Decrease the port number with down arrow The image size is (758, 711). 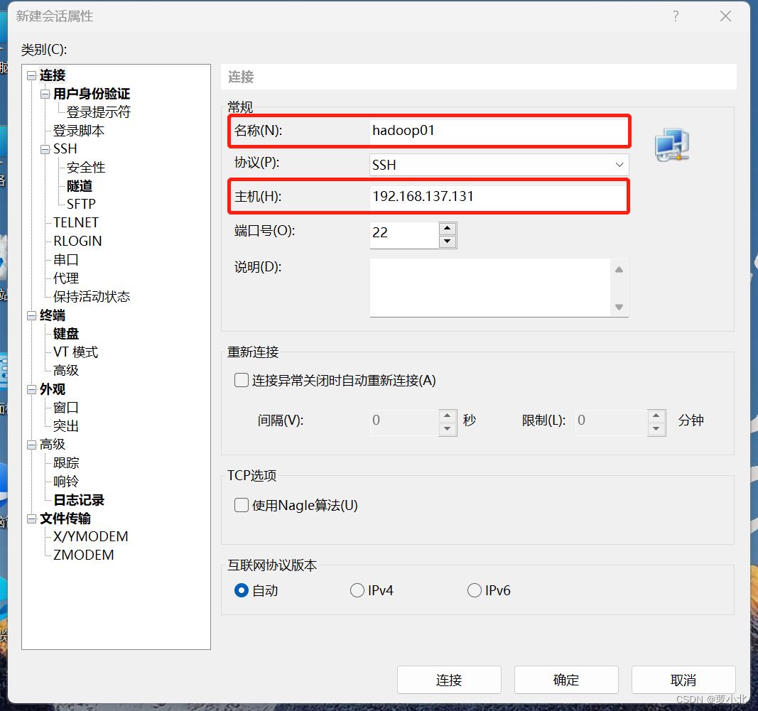(448, 241)
